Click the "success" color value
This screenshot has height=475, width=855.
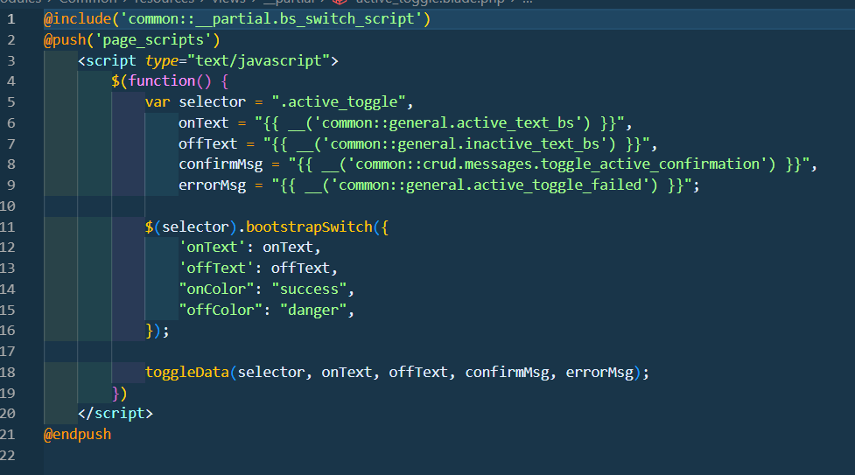[309, 289]
